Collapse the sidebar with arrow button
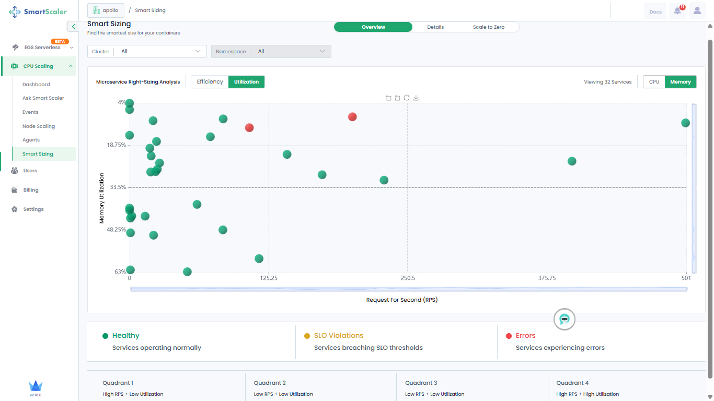The height and width of the screenshot is (401, 714). 74,27
